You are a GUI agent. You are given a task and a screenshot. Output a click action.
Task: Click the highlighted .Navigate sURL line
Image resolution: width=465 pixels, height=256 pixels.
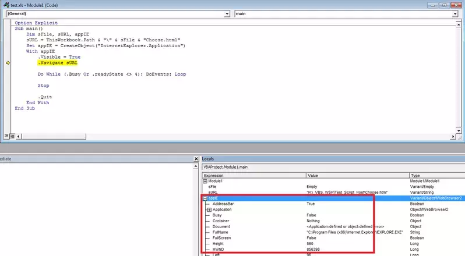[x=58, y=63]
